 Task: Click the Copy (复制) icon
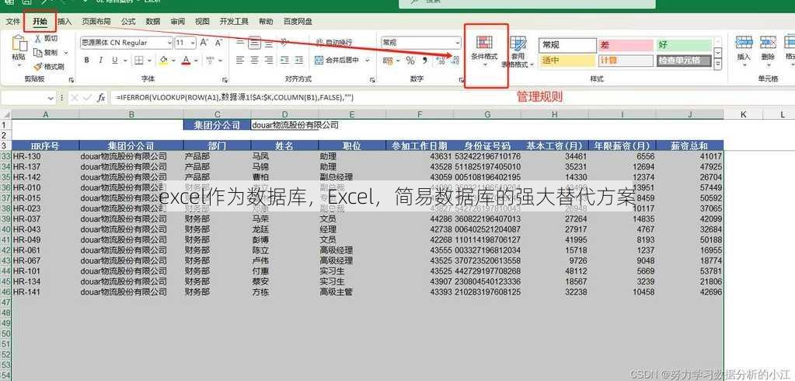pos(37,52)
